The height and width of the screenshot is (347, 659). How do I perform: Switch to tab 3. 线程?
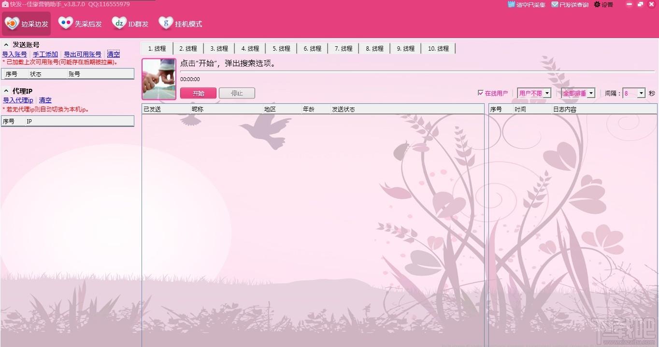coord(219,48)
